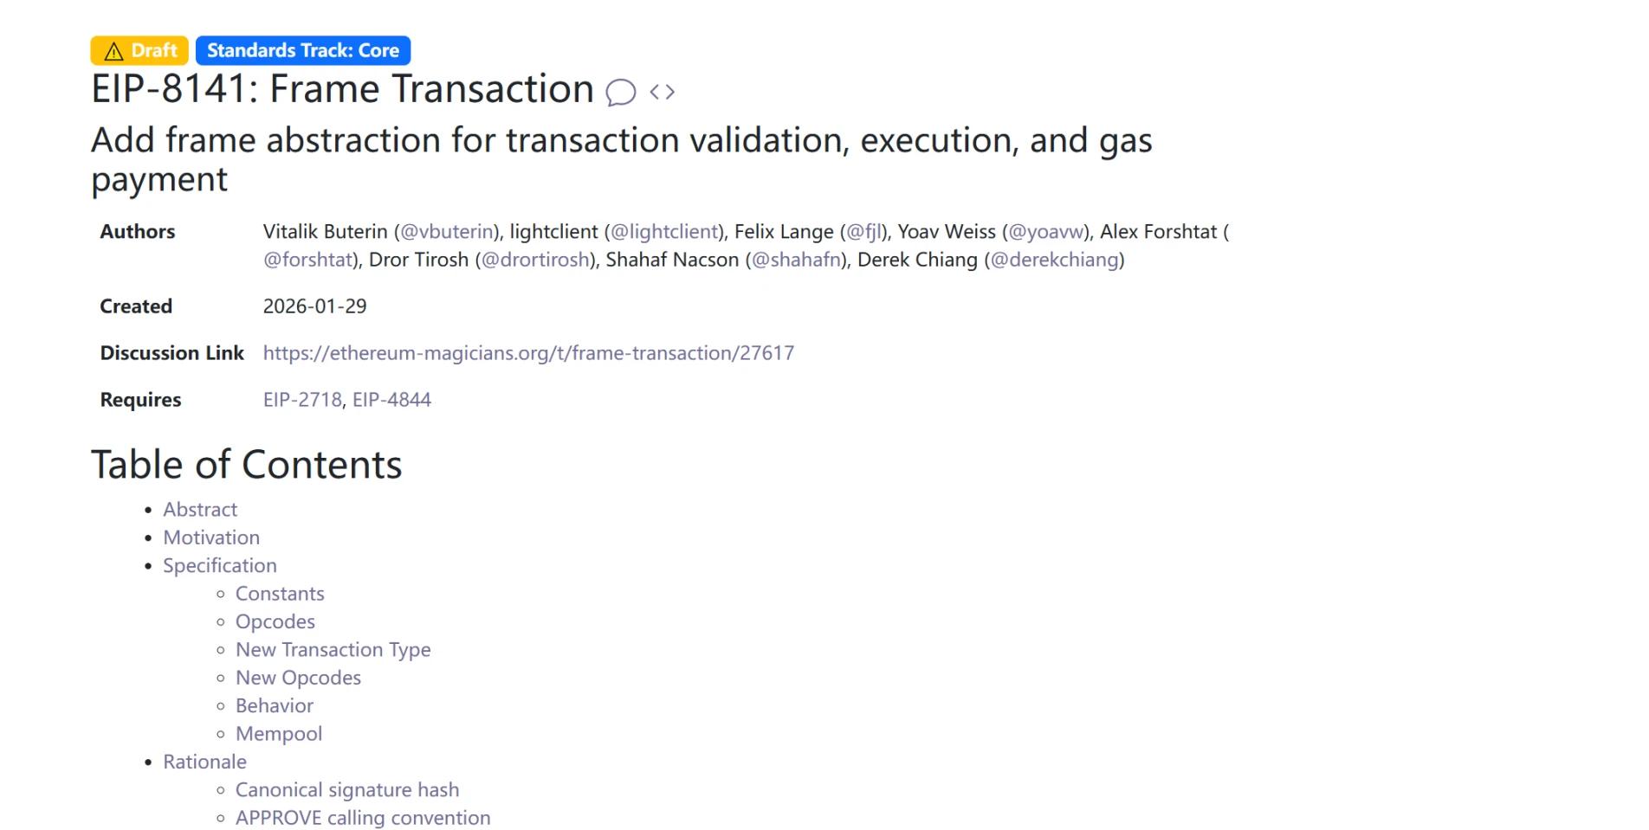Open Canonical signature hash subsection
Image resolution: width=1649 pixels, height=830 pixels.
347,790
